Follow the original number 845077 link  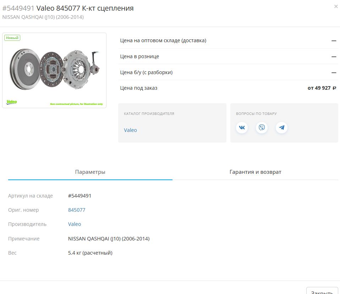coord(77,210)
